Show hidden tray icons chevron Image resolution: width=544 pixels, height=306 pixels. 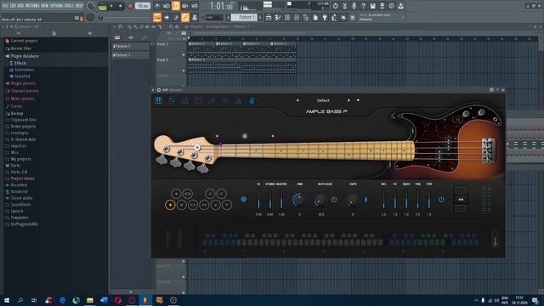pyautogui.click(x=476, y=300)
